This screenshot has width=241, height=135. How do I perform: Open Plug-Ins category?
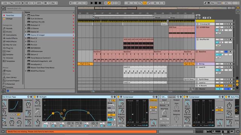click(x=9, y=48)
